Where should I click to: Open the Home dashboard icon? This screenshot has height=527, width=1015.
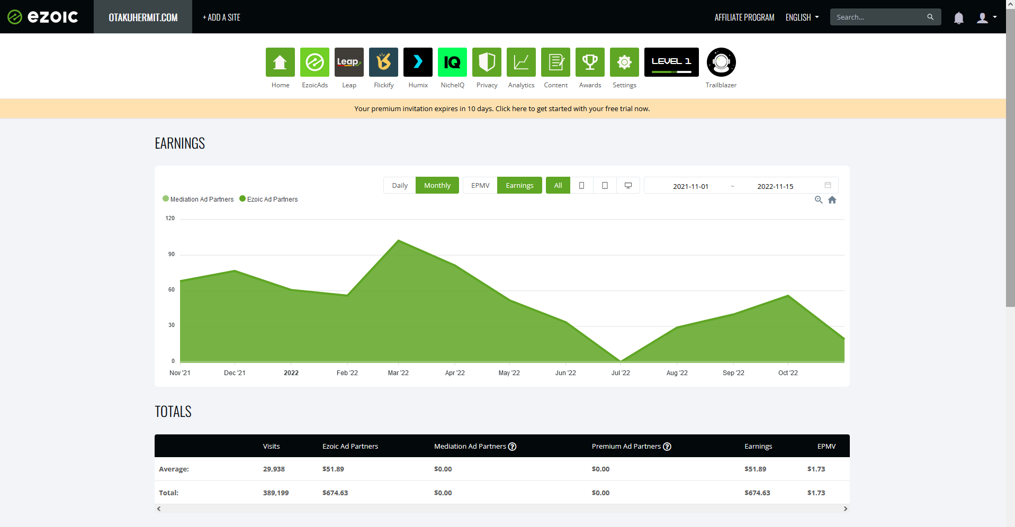(280, 62)
